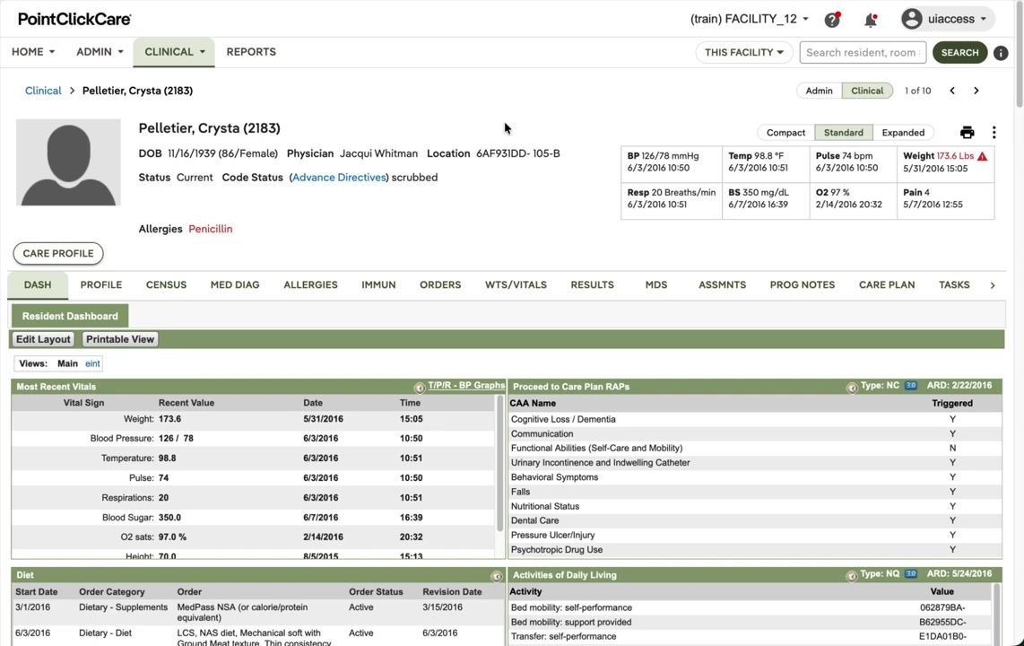Toggle to Admin mode
Viewport: 1024px width, 646px height.
[819, 91]
